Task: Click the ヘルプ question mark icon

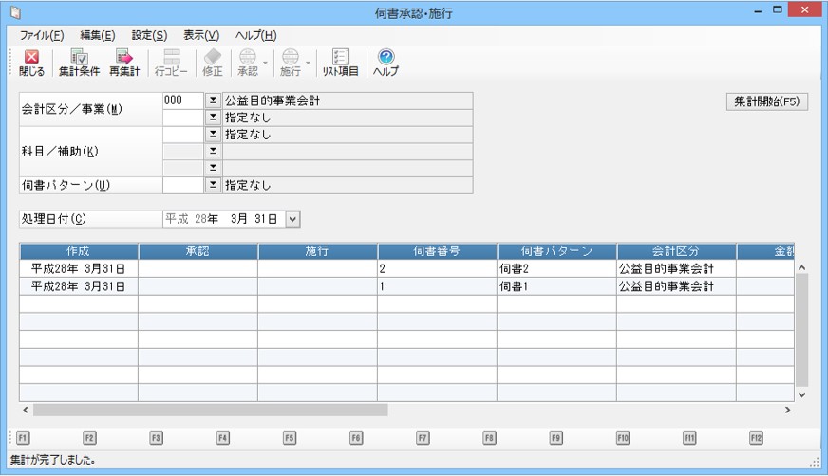Action: tap(386, 59)
